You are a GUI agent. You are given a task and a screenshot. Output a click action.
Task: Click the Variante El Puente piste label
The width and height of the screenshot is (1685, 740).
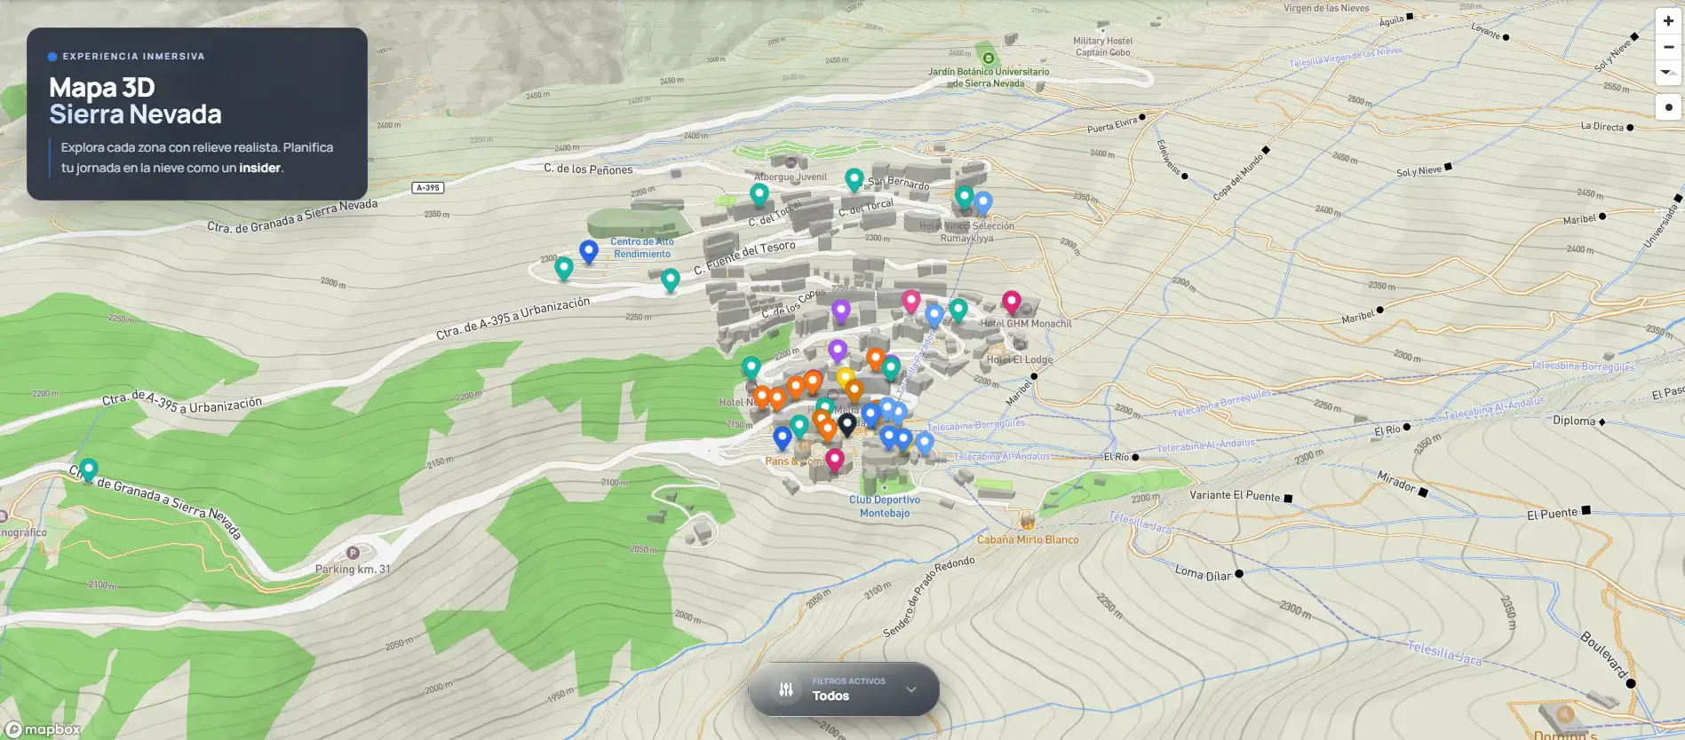point(1235,495)
